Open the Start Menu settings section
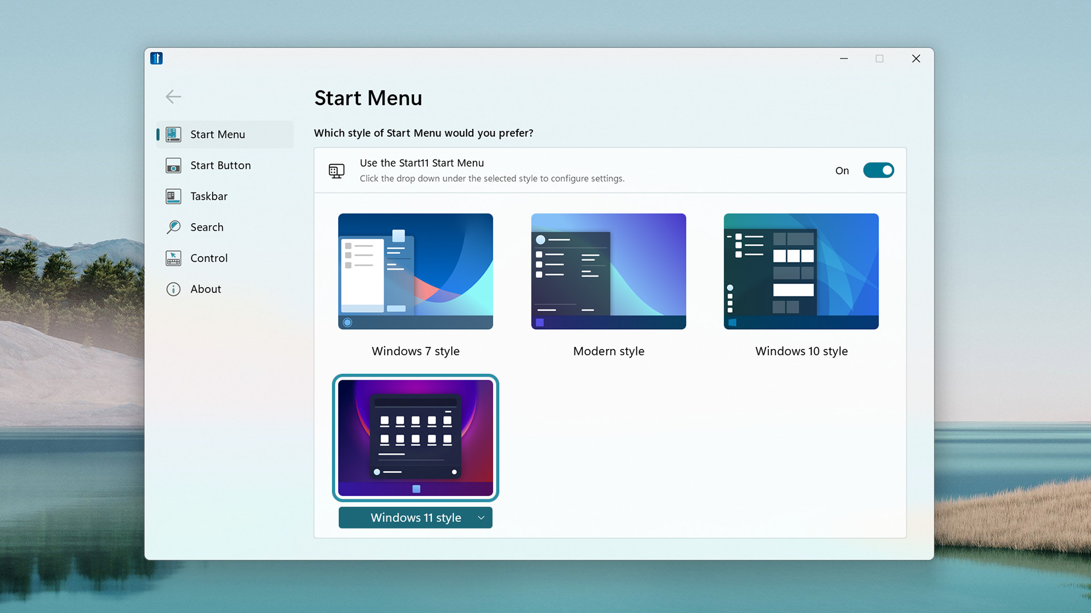The image size is (1091, 613). pyautogui.click(x=217, y=134)
